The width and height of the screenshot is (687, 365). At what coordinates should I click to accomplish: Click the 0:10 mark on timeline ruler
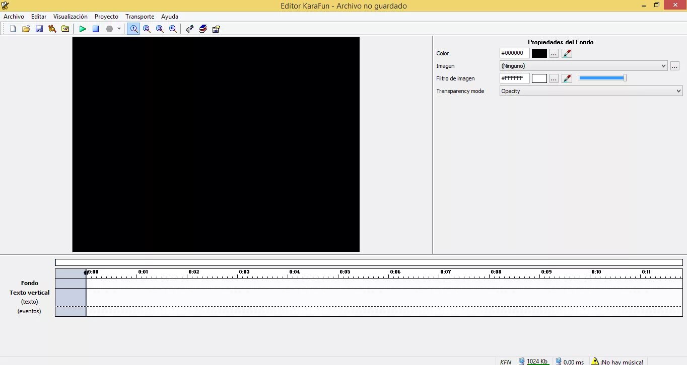596,272
